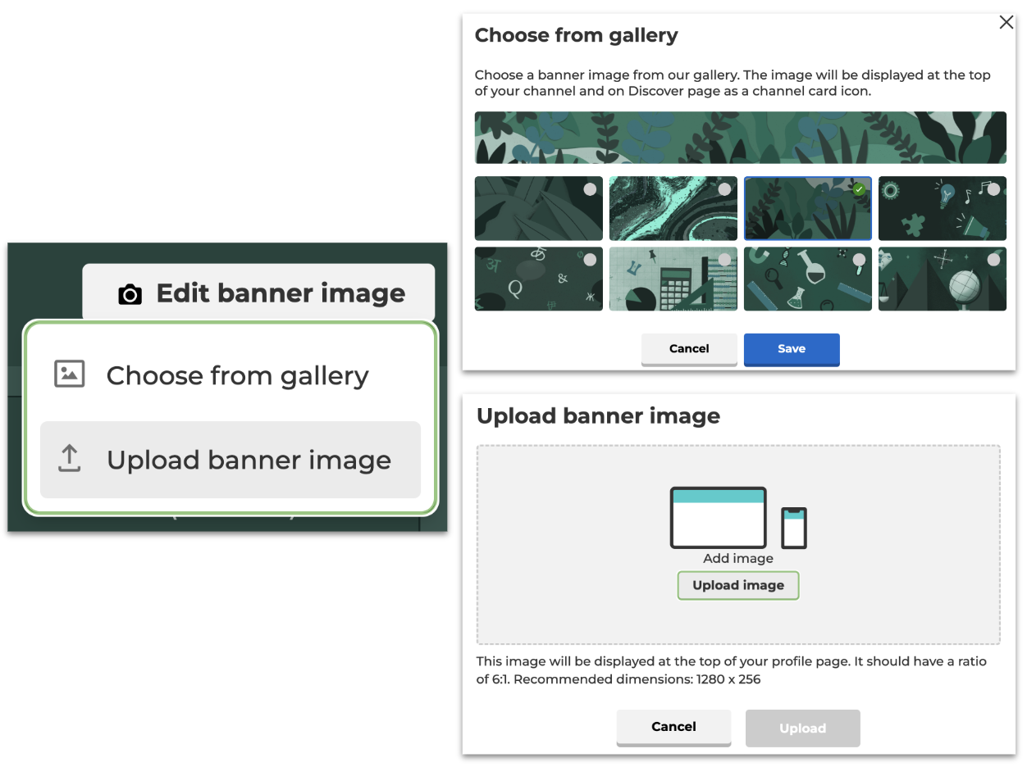Pick the science flask banner thumbnail
The height and width of the screenshot is (767, 1027).
tap(807, 279)
